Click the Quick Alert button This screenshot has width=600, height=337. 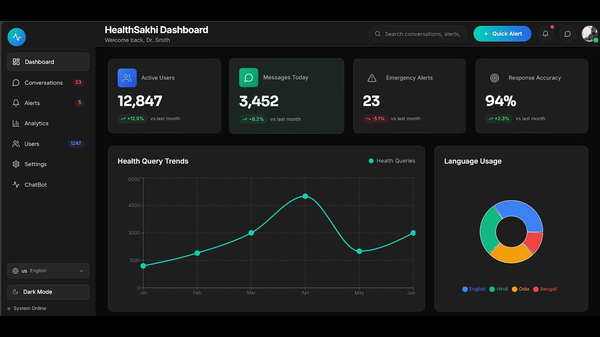click(502, 34)
